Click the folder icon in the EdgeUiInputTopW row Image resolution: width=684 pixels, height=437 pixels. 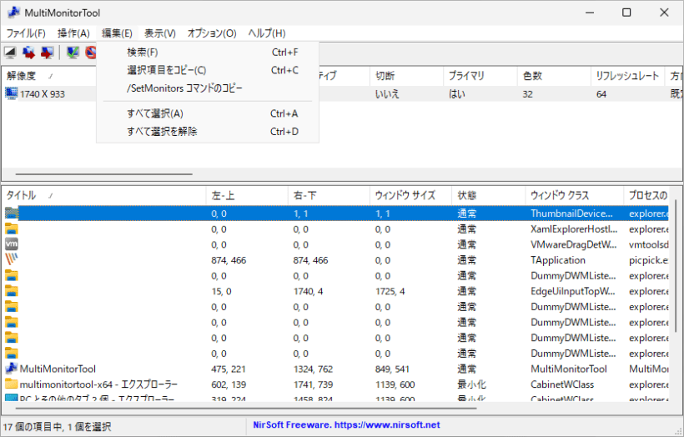point(12,291)
